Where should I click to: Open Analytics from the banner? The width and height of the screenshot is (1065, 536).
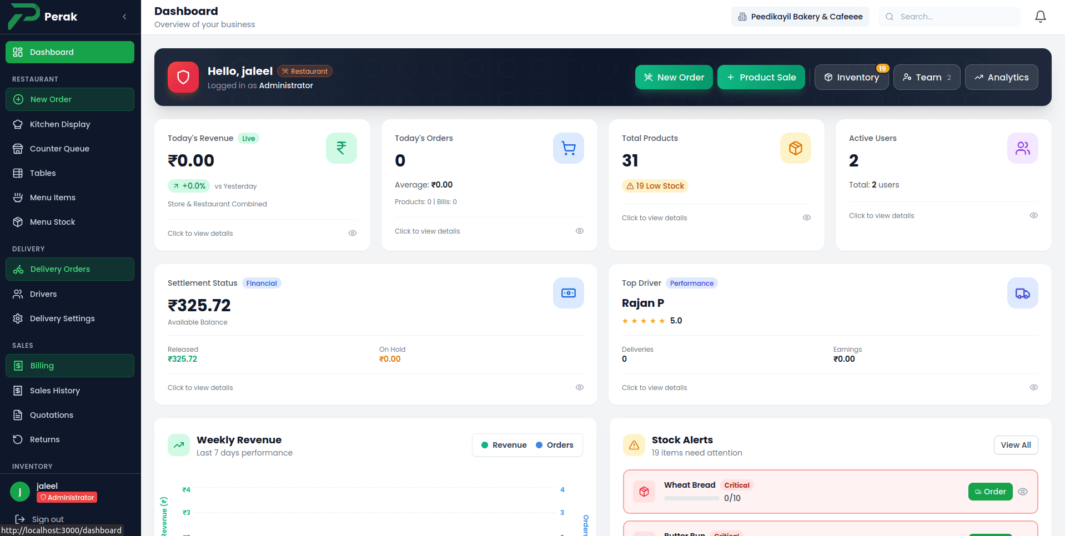(1002, 77)
